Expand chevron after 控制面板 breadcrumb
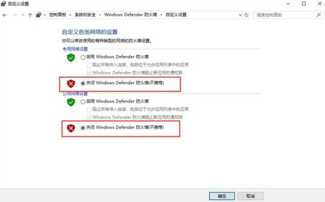 (70, 15)
